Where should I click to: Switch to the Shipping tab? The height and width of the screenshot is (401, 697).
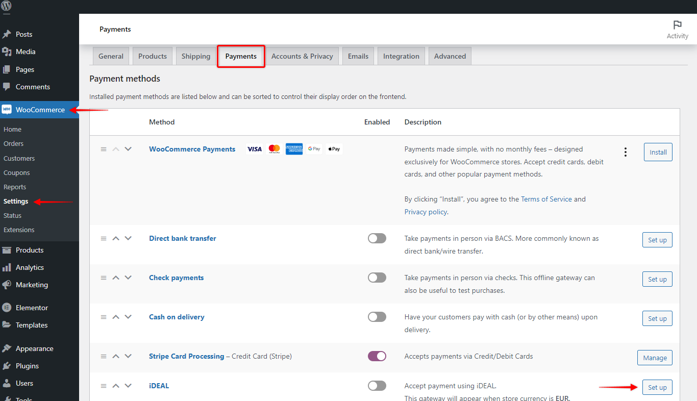pos(196,56)
